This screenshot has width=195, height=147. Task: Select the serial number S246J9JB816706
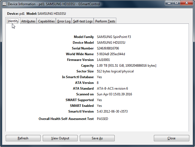pos(108,48)
